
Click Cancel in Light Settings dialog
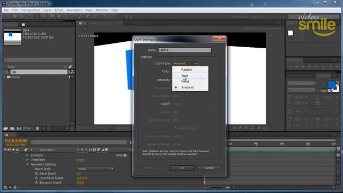pyautogui.click(x=209, y=168)
